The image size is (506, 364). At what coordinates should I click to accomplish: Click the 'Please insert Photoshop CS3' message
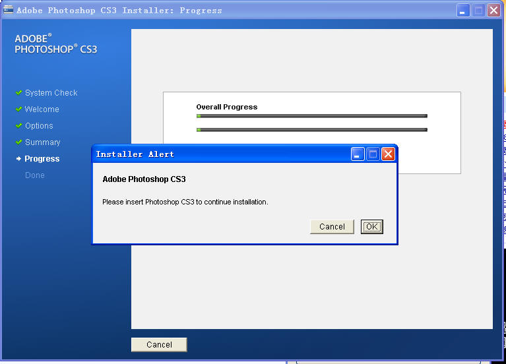185,202
